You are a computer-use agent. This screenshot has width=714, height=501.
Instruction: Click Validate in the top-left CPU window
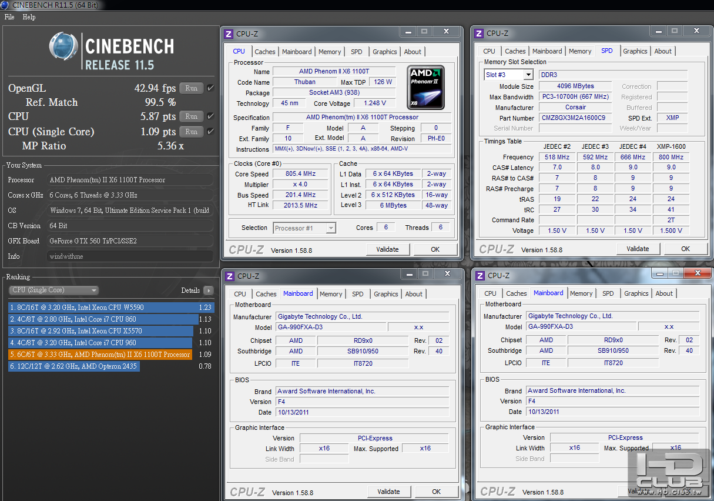click(x=388, y=249)
